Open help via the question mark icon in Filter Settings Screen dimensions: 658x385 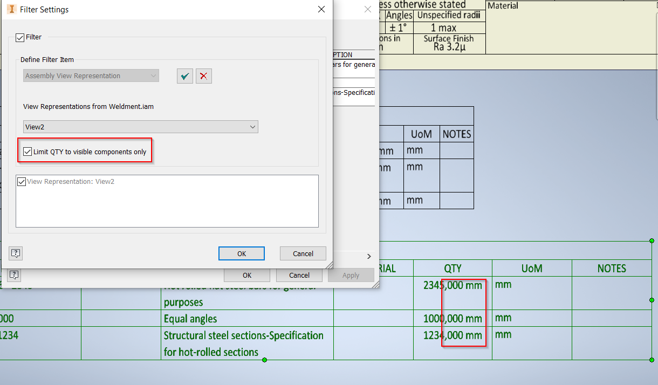tap(15, 253)
